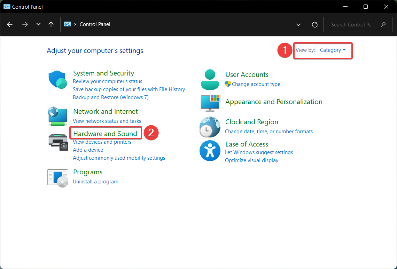The width and height of the screenshot is (397, 269).
Task: Click the Clock and Region globe icon
Action: [x=210, y=127]
